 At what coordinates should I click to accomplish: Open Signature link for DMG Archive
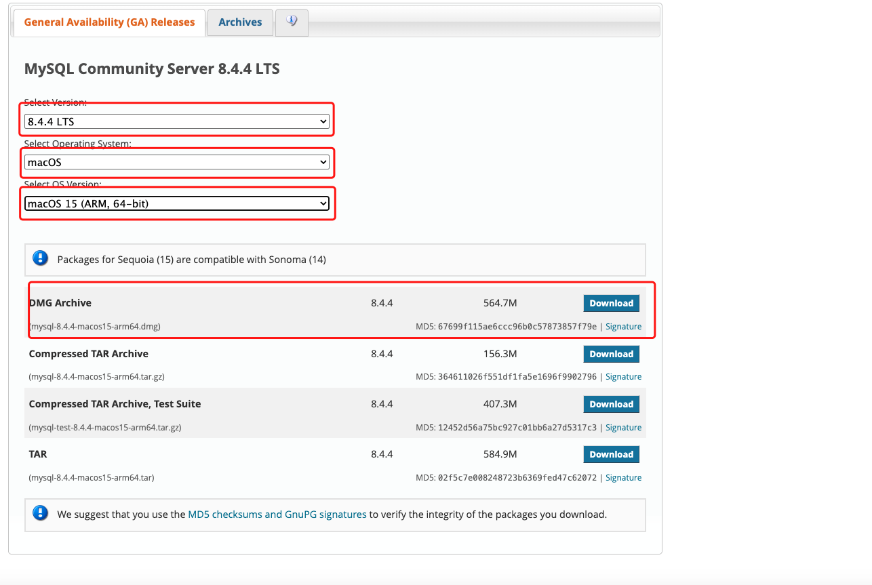[623, 327]
